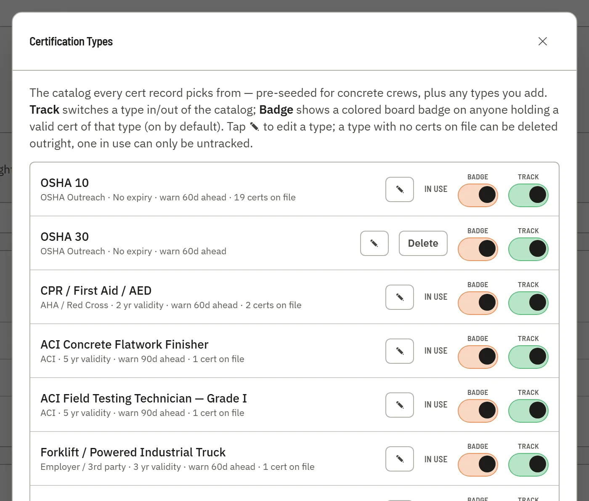Click the IN USE label for ACI Concrete Flatwork row
The width and height of the screenshot is (589, 501).
[436, 351]
